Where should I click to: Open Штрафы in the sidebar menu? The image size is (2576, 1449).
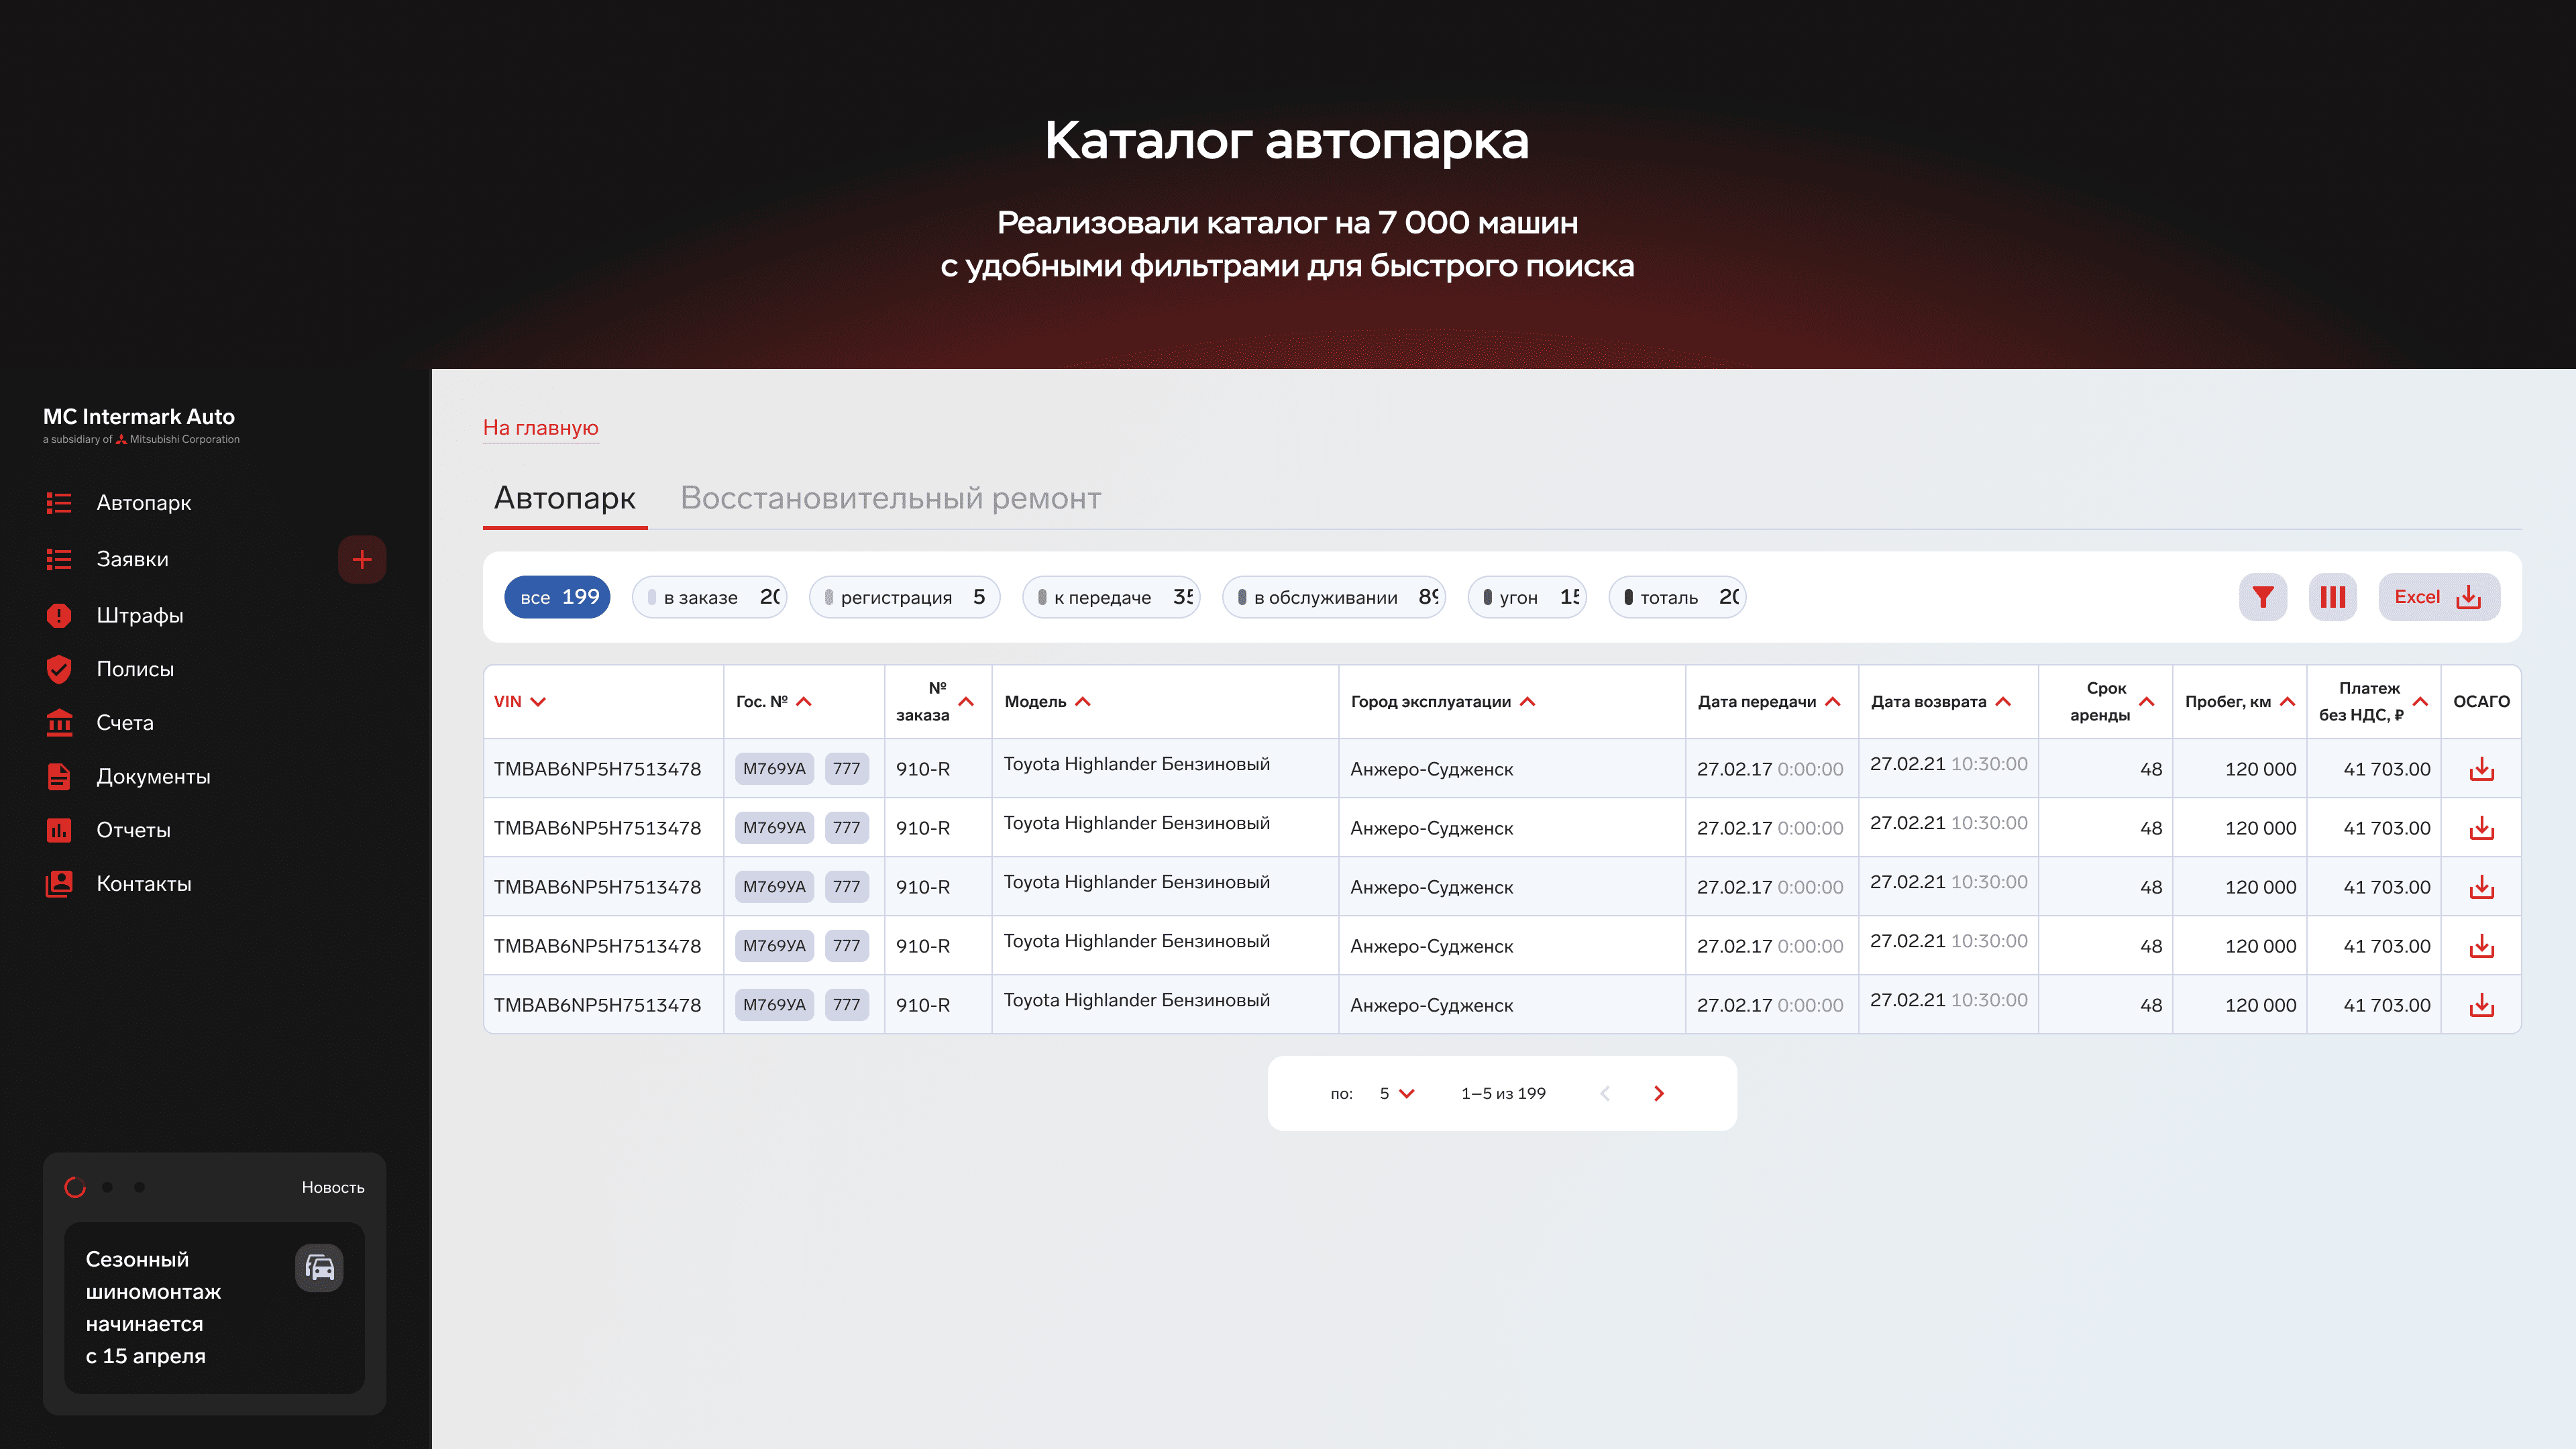click(x=140, y=616)
